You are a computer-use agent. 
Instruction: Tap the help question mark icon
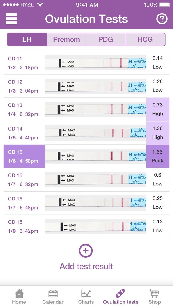(x=162, y=19)
